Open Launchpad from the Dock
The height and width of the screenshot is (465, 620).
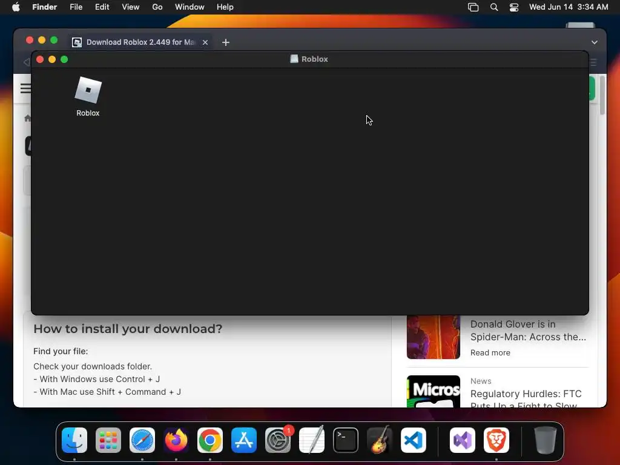pyautogui.click(x=108, y=440)
